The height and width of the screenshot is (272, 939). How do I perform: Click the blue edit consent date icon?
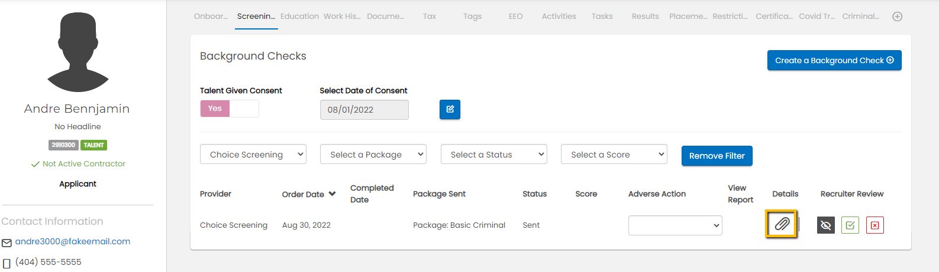pyautogui.click(x=450, y=109)
